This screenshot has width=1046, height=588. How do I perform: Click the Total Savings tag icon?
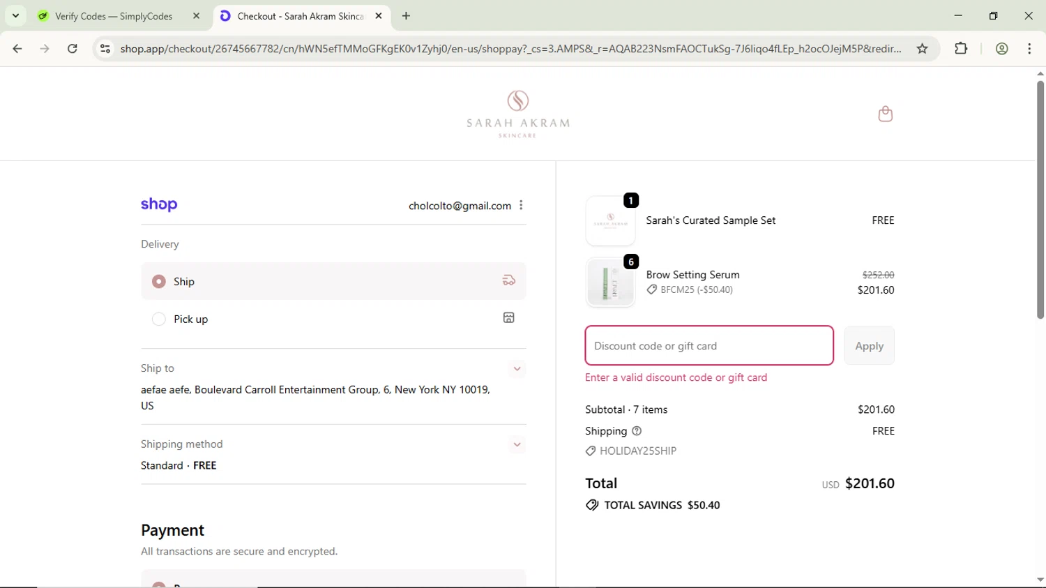(x=592, y=505)
